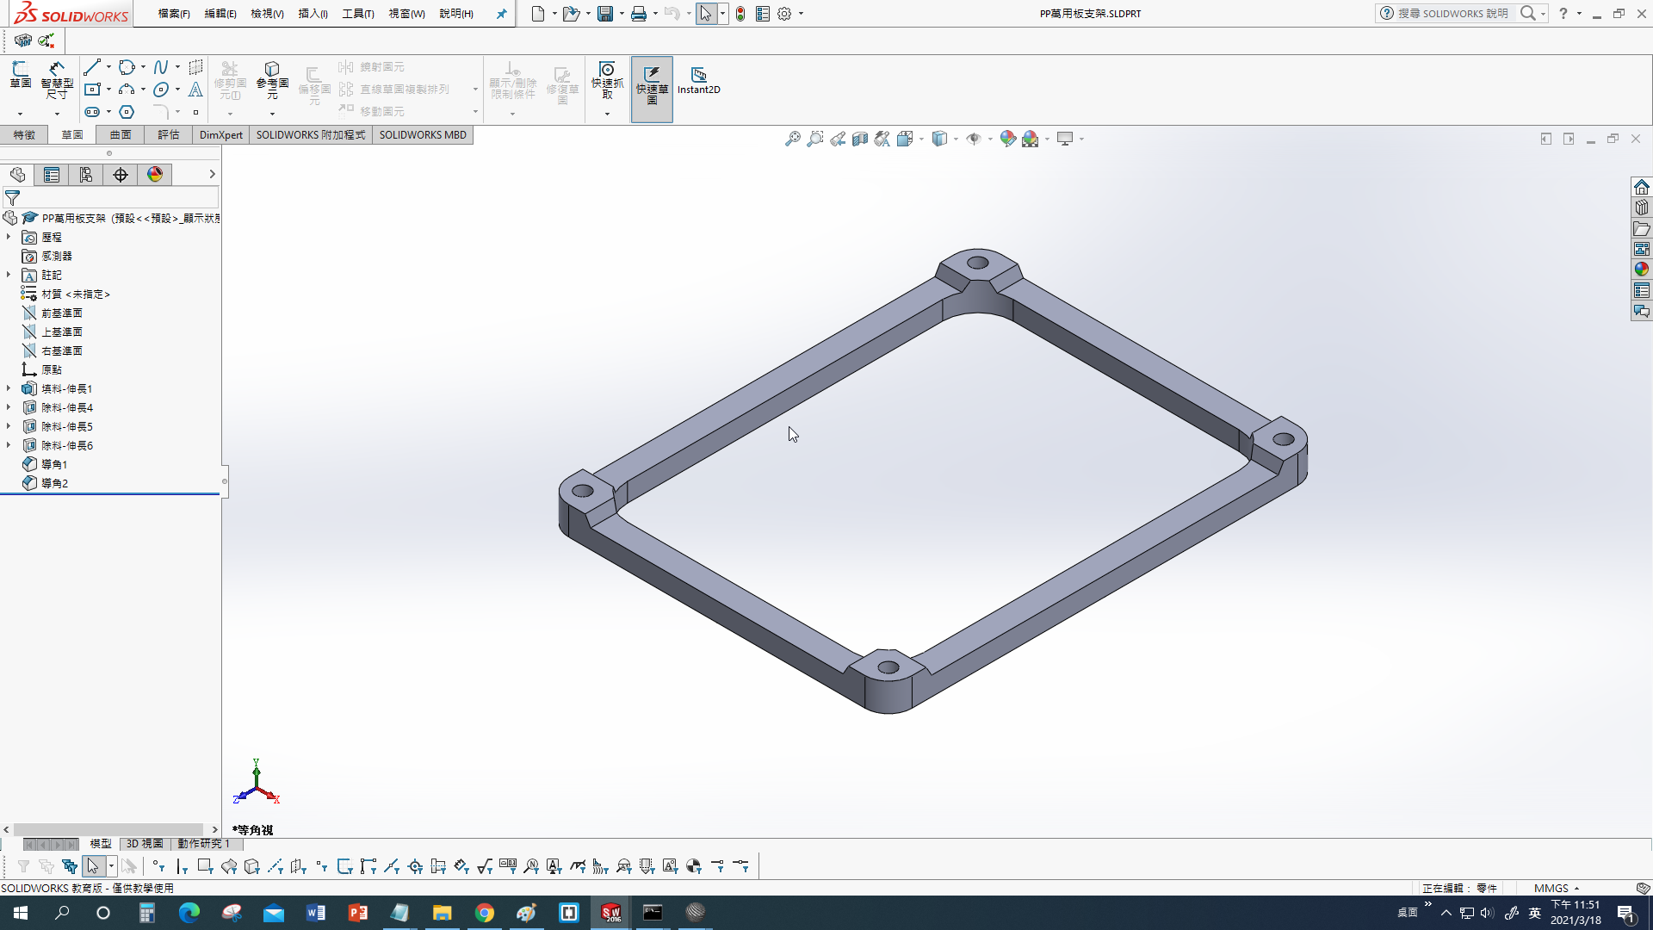Select the Spline sketch tool

[x=161, y=67]
